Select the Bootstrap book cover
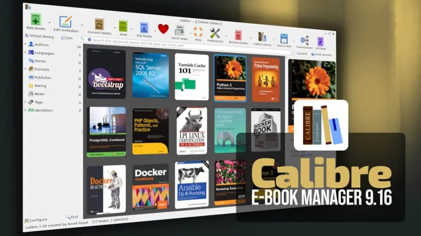Image resolution: width=421 pixels, height=236 pixels. pos(106,74)
